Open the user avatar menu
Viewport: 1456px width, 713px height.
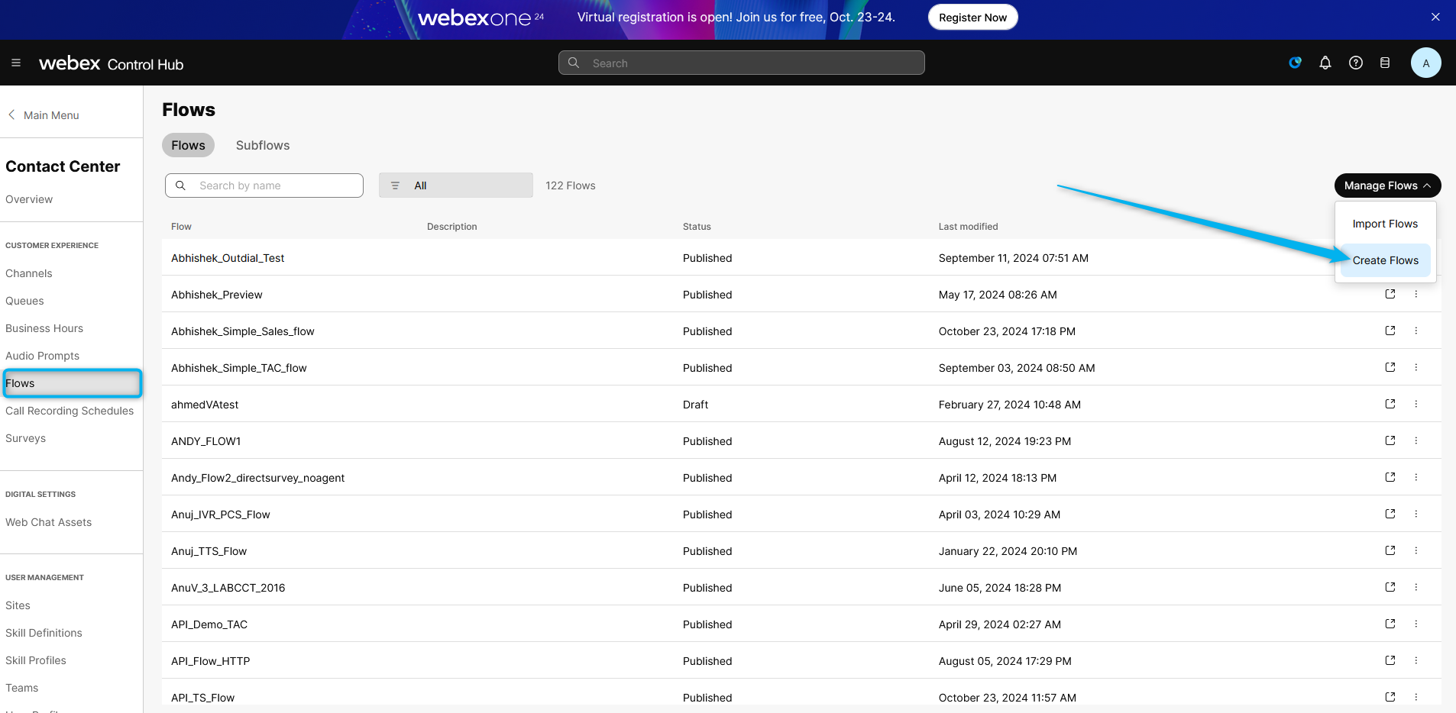pos(1426,63)
